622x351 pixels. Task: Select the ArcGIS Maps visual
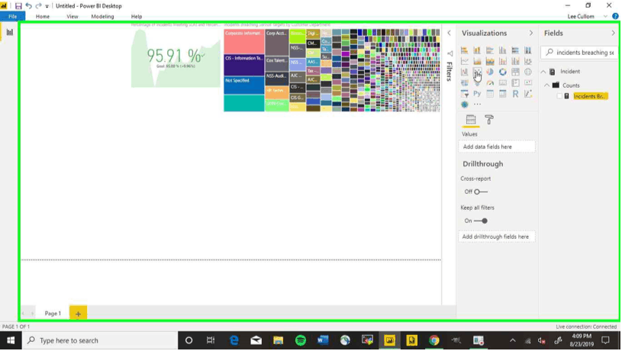[464, 105]
